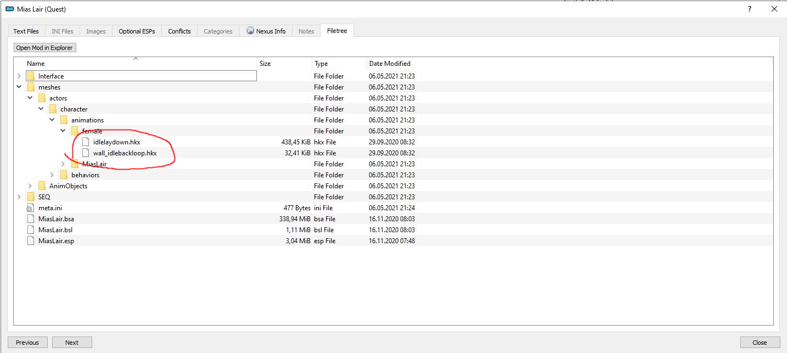Click the meshes folder icon
The image size is (787, 353).
click(31, 87)
